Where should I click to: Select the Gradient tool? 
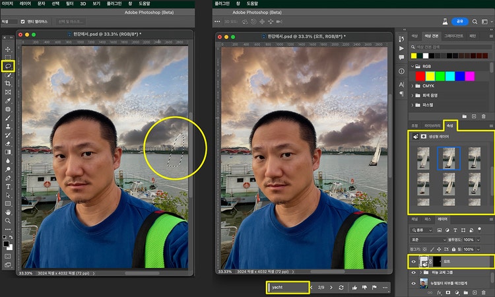coord(8,152)
